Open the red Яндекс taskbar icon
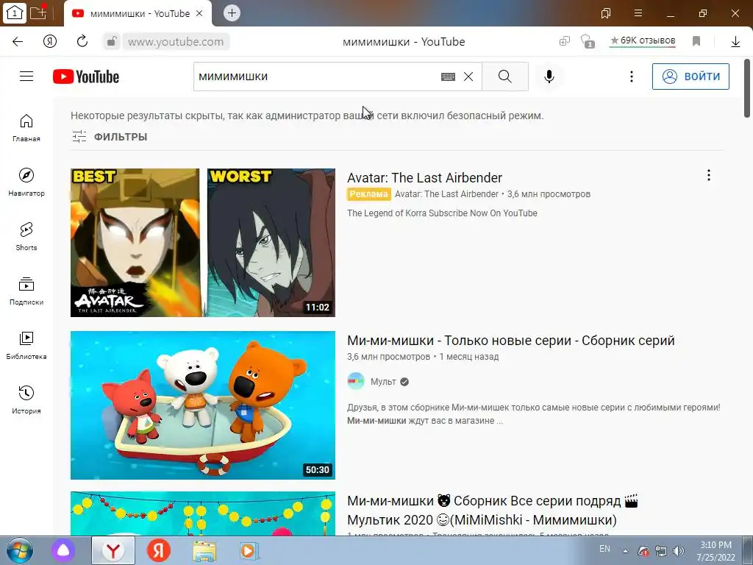 [x=159, y=550]
